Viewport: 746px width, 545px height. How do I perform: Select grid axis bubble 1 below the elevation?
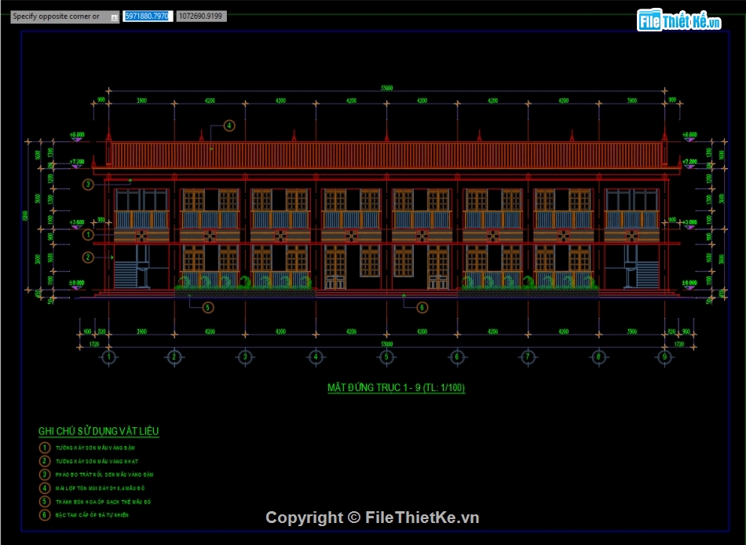tap(109, 357)
